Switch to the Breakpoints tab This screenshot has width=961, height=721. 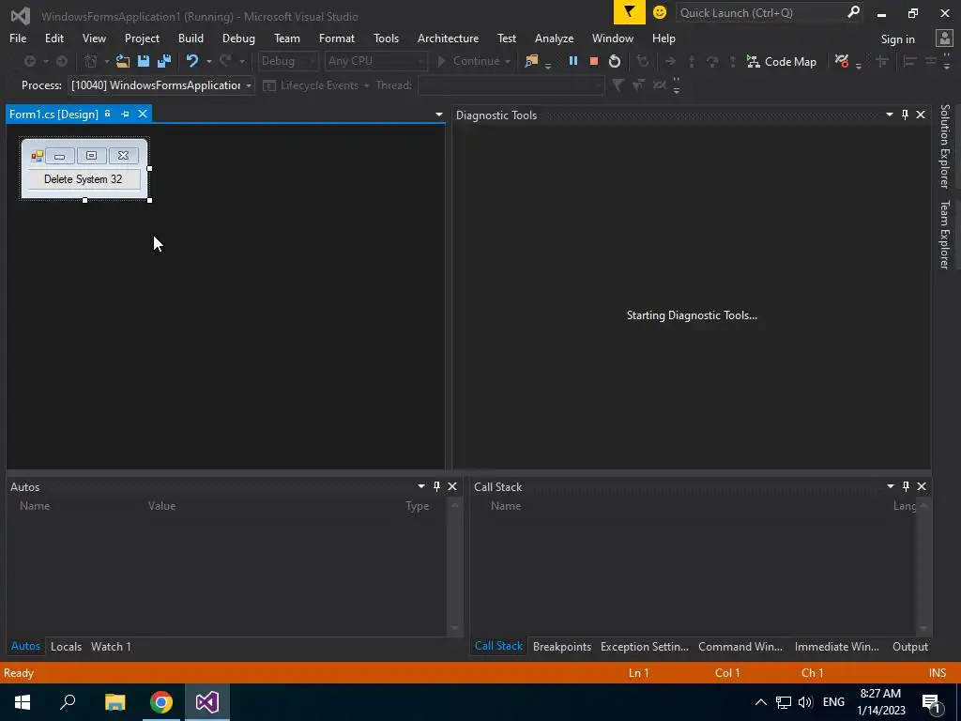pos(562,646)
